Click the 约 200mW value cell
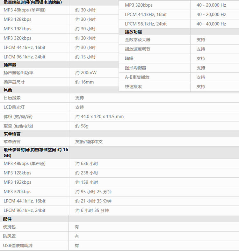The image size is (239, 251). pos(86,73)
